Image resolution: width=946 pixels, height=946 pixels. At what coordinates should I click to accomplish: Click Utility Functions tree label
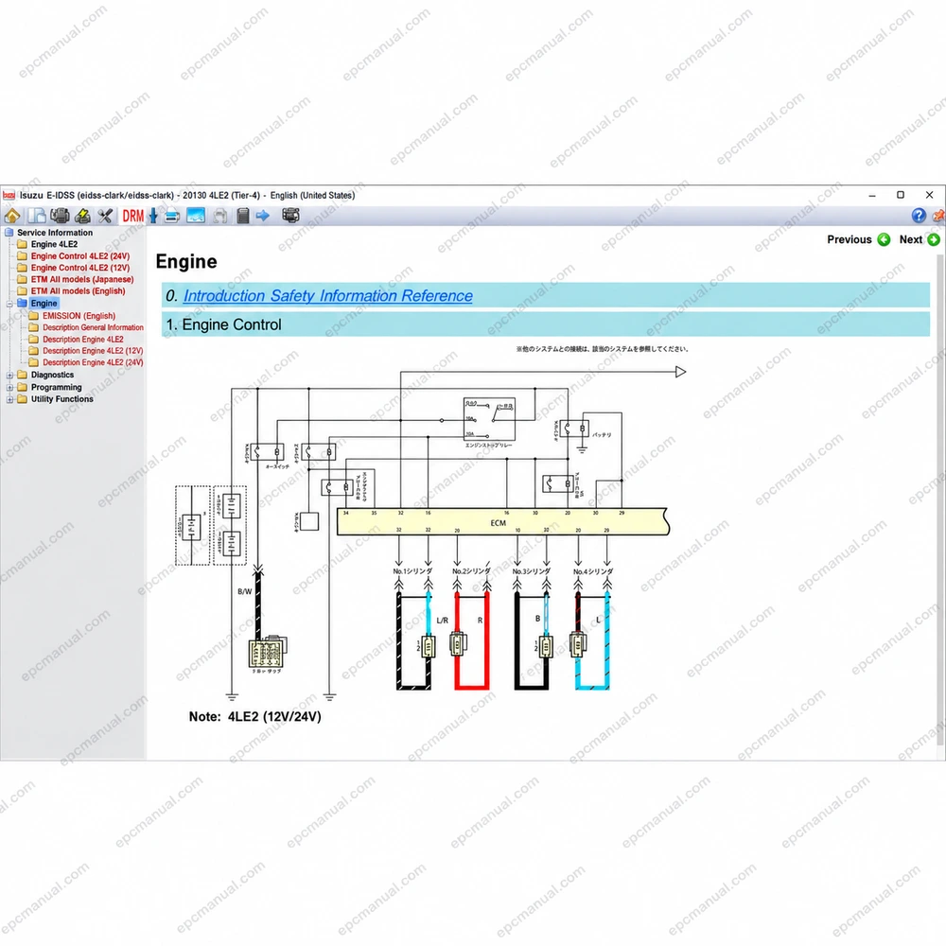tap(62, 399)
